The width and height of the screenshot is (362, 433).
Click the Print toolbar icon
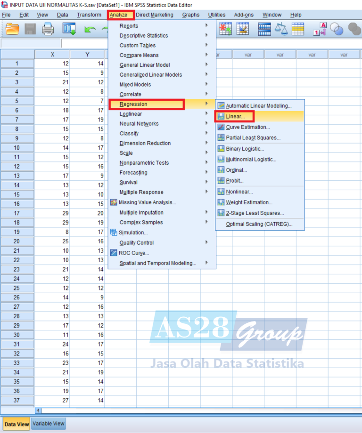coord(48,29)
